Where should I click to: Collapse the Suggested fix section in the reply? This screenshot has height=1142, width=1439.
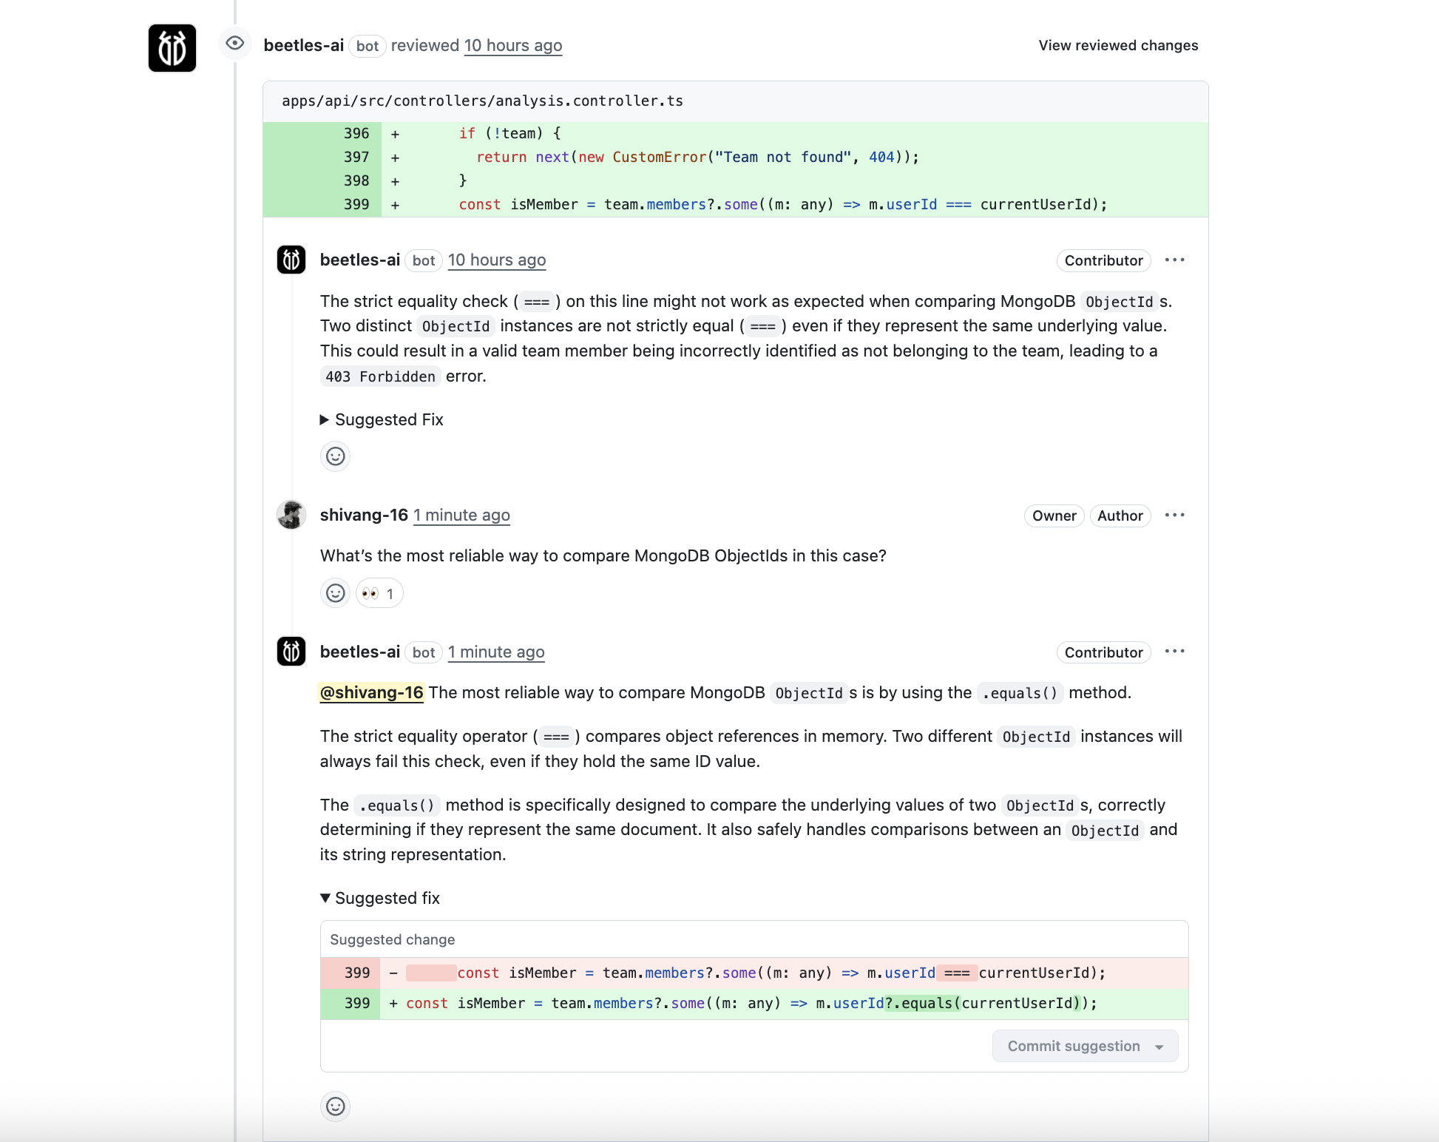tap(379, 897)
